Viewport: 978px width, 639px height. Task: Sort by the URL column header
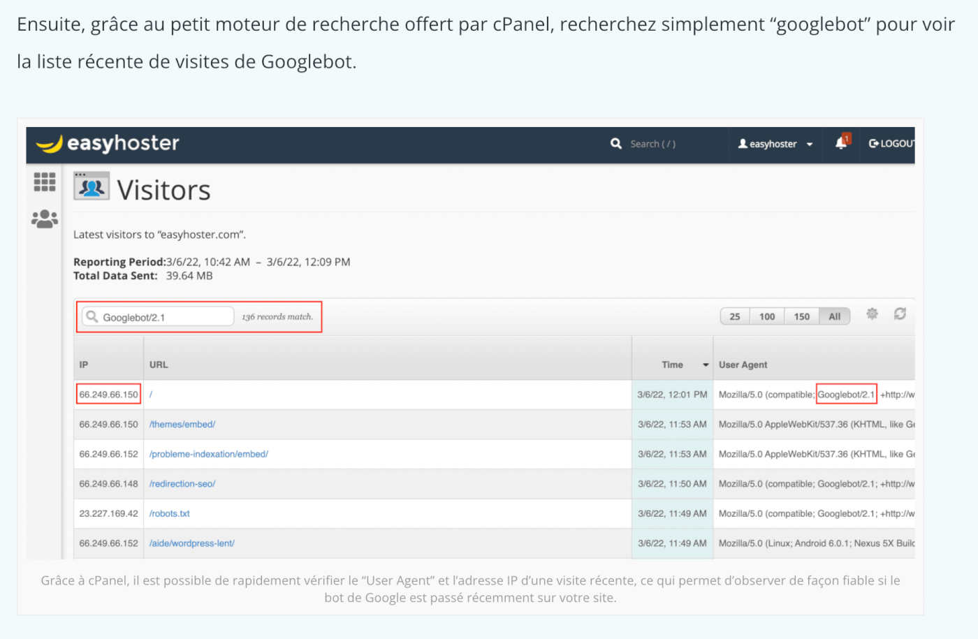[159, 365]
